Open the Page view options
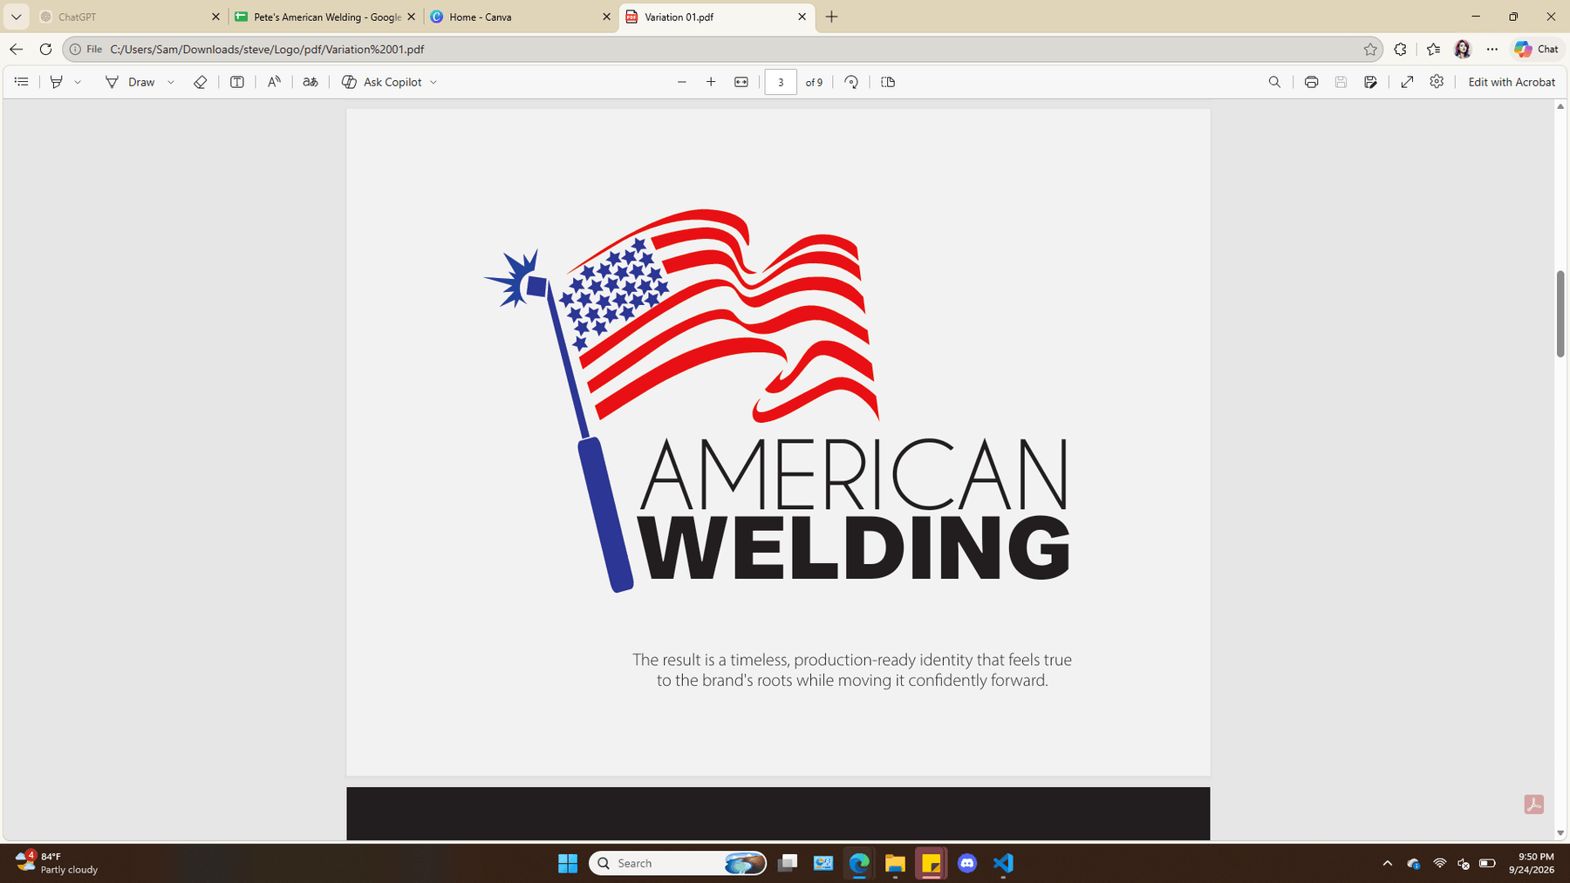Screen dimensions: 1570x883 coord(888,82)
